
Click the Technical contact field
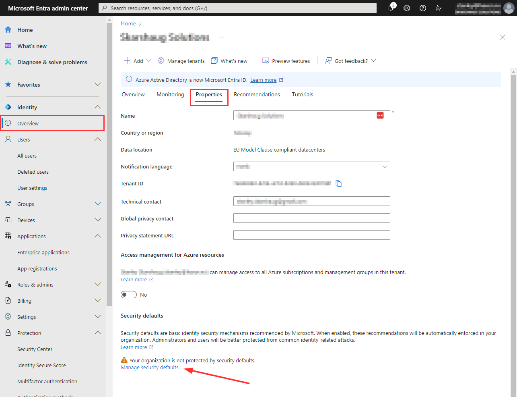coord(312,201)
